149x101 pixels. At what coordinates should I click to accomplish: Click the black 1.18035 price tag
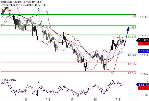(x=143, y=40)
